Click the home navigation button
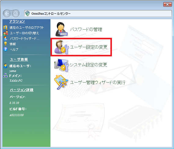Screen dimensions: 174x149 [x=16, y=13]
